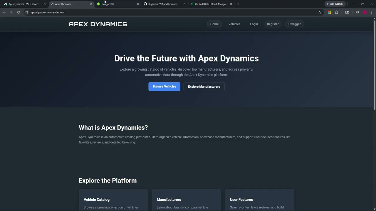Minimize the browser window
376x211 pixels.
click(x=353, y=4)
